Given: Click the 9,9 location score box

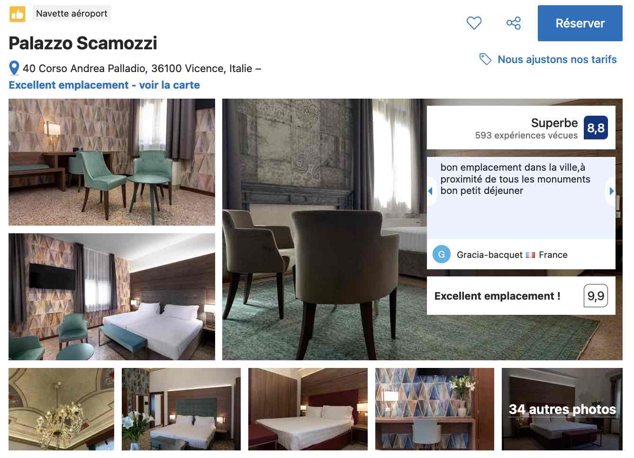Looking at the screenshot, I should point(596,296).
